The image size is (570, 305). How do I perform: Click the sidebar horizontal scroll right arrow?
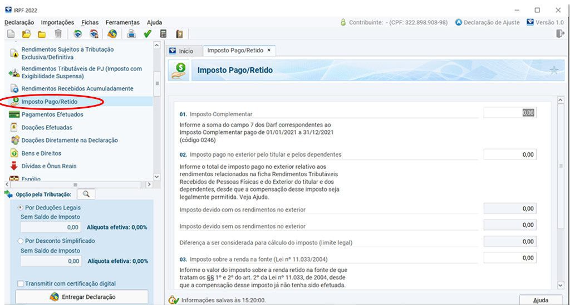149,184
